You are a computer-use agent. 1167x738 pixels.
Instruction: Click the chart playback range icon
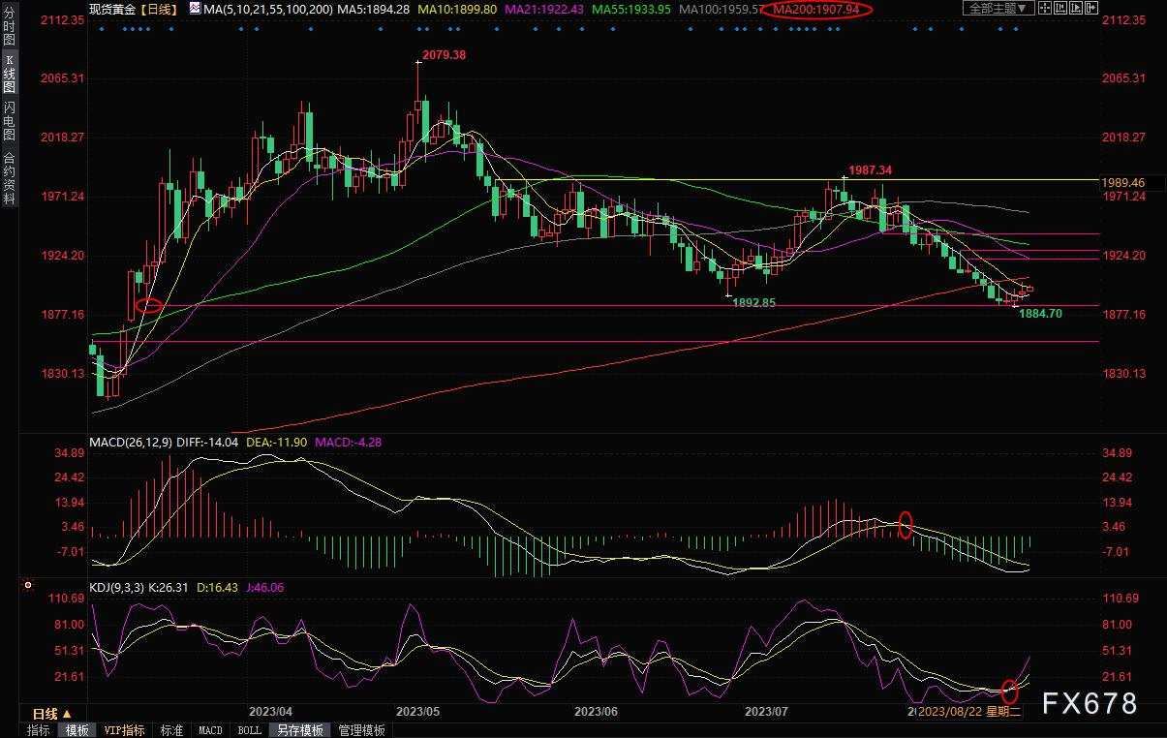pyautogui.click(x=1076, y=8)
